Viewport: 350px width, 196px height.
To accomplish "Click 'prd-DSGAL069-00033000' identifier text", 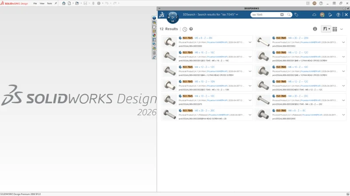I will (190, 46).
